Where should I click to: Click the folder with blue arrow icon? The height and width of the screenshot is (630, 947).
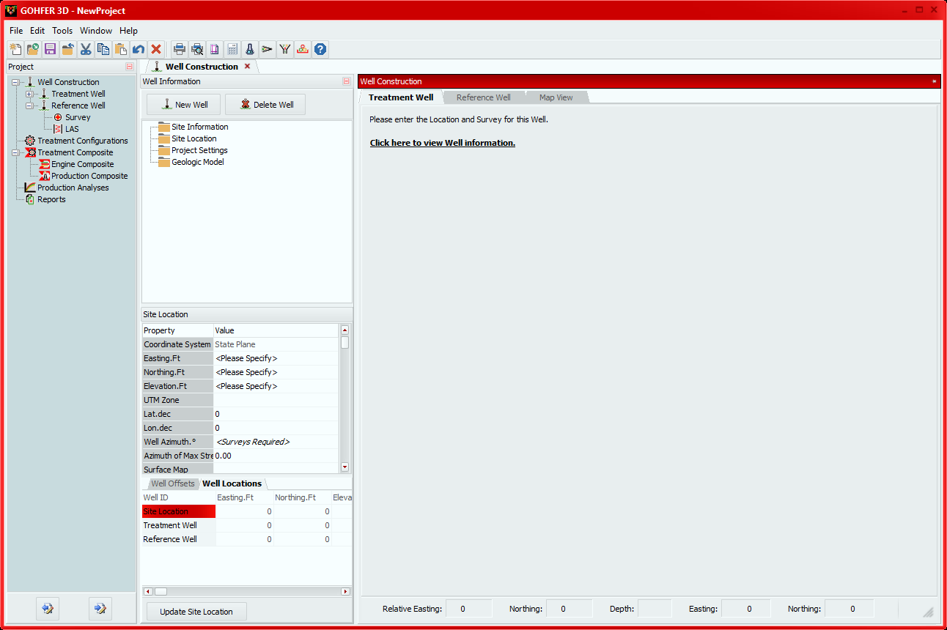pyautogui.click(x=67, y=49)
